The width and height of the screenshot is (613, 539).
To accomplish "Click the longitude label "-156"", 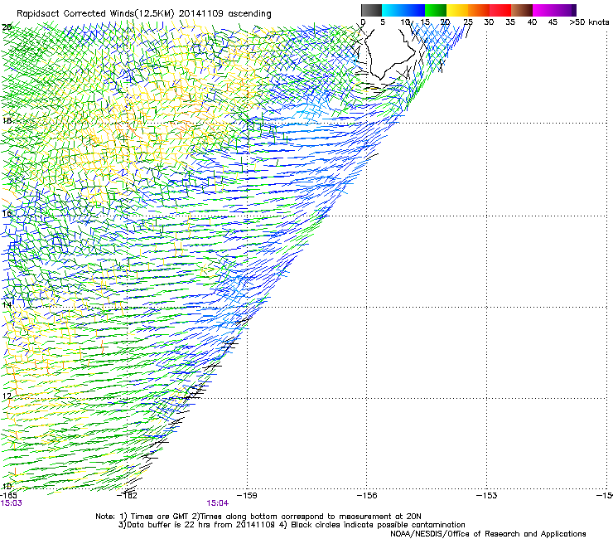I will (367, 496).
